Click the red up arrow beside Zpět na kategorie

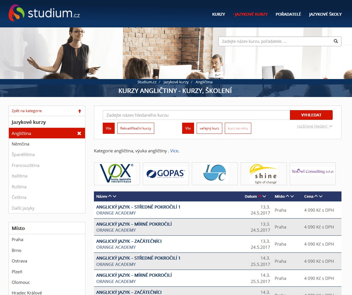point(80,111)
